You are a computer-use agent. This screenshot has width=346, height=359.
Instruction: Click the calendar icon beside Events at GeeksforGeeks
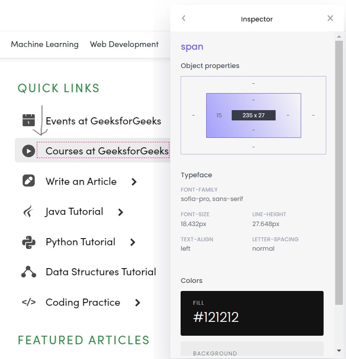(29, 120)
